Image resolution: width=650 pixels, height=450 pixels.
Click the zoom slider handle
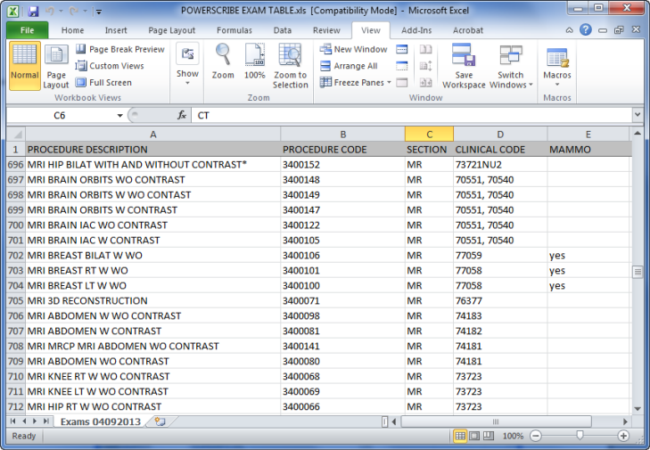[580, 435]
